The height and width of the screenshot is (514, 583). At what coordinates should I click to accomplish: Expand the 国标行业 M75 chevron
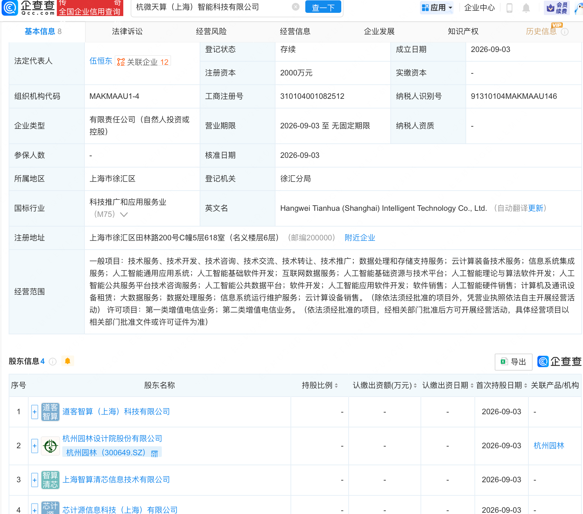(x=124, y=214)
